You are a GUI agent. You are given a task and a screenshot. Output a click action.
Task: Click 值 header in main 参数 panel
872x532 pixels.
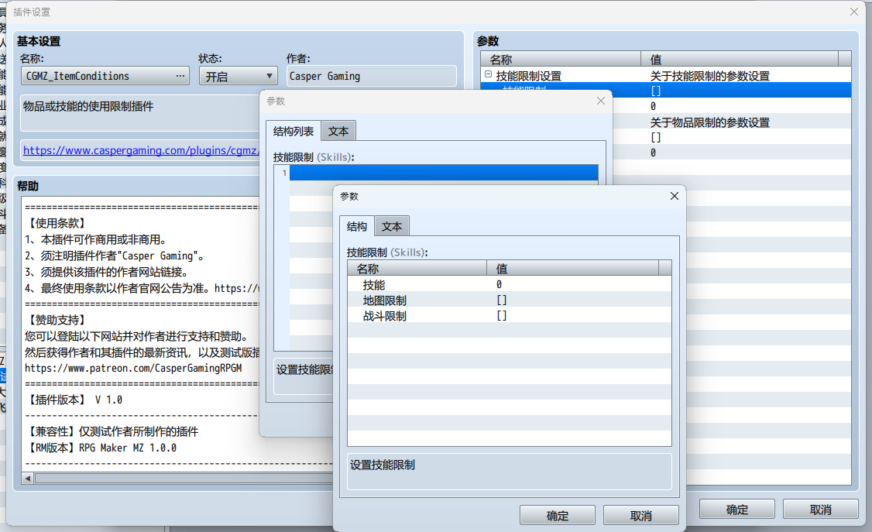tap(740, 59)
